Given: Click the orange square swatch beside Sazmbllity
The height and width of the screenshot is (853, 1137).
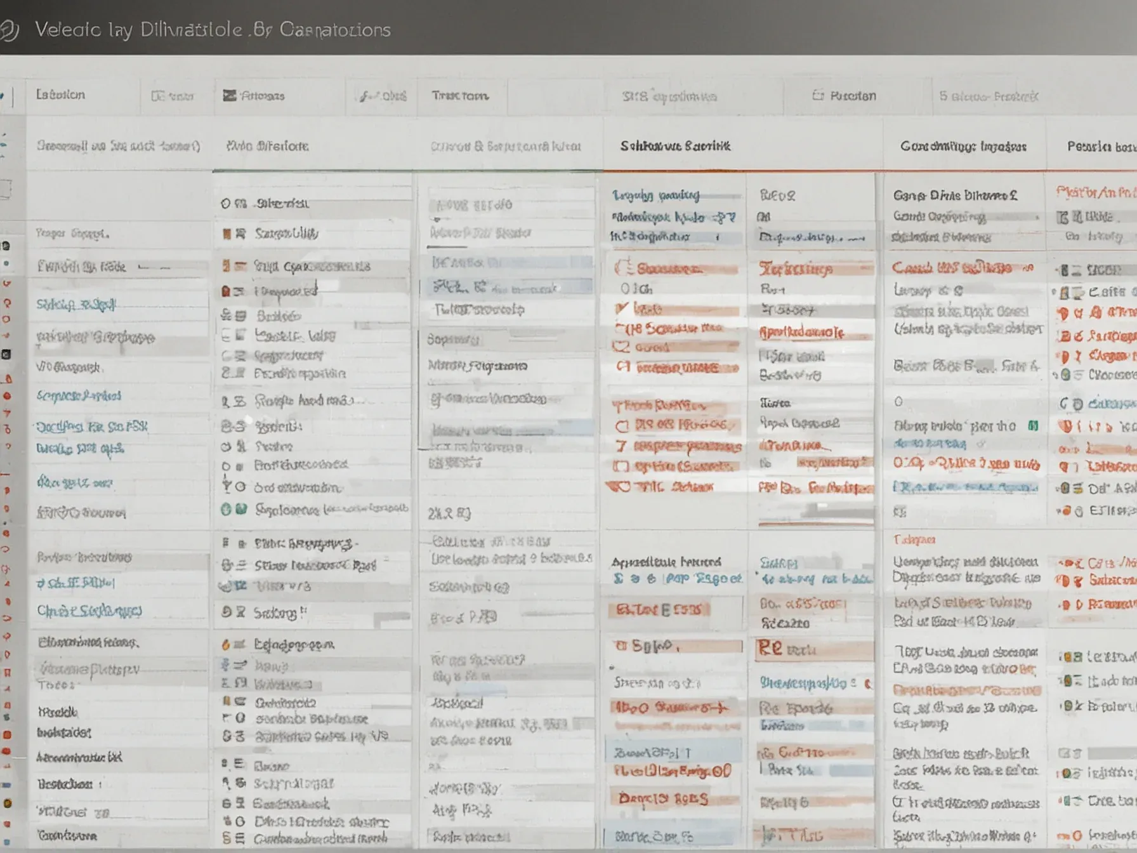Looking at the screenshot, I should pos(226,234).
